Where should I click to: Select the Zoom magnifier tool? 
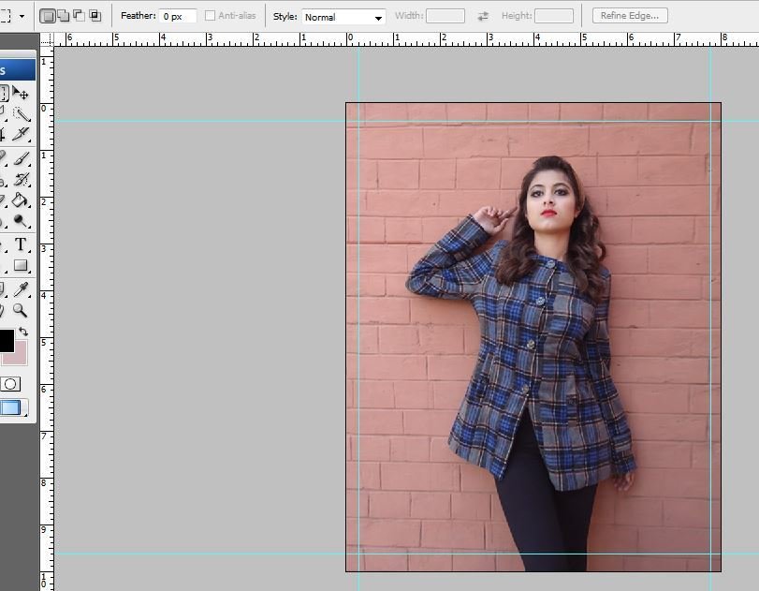(x=21, y=311)
